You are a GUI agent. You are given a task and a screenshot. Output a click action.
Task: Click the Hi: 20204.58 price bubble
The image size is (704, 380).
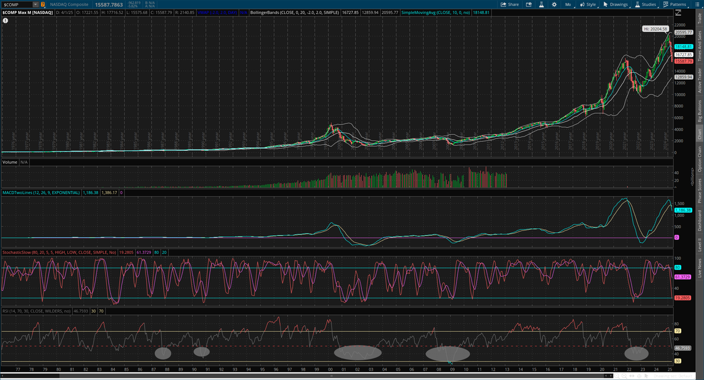pos(655,28)
